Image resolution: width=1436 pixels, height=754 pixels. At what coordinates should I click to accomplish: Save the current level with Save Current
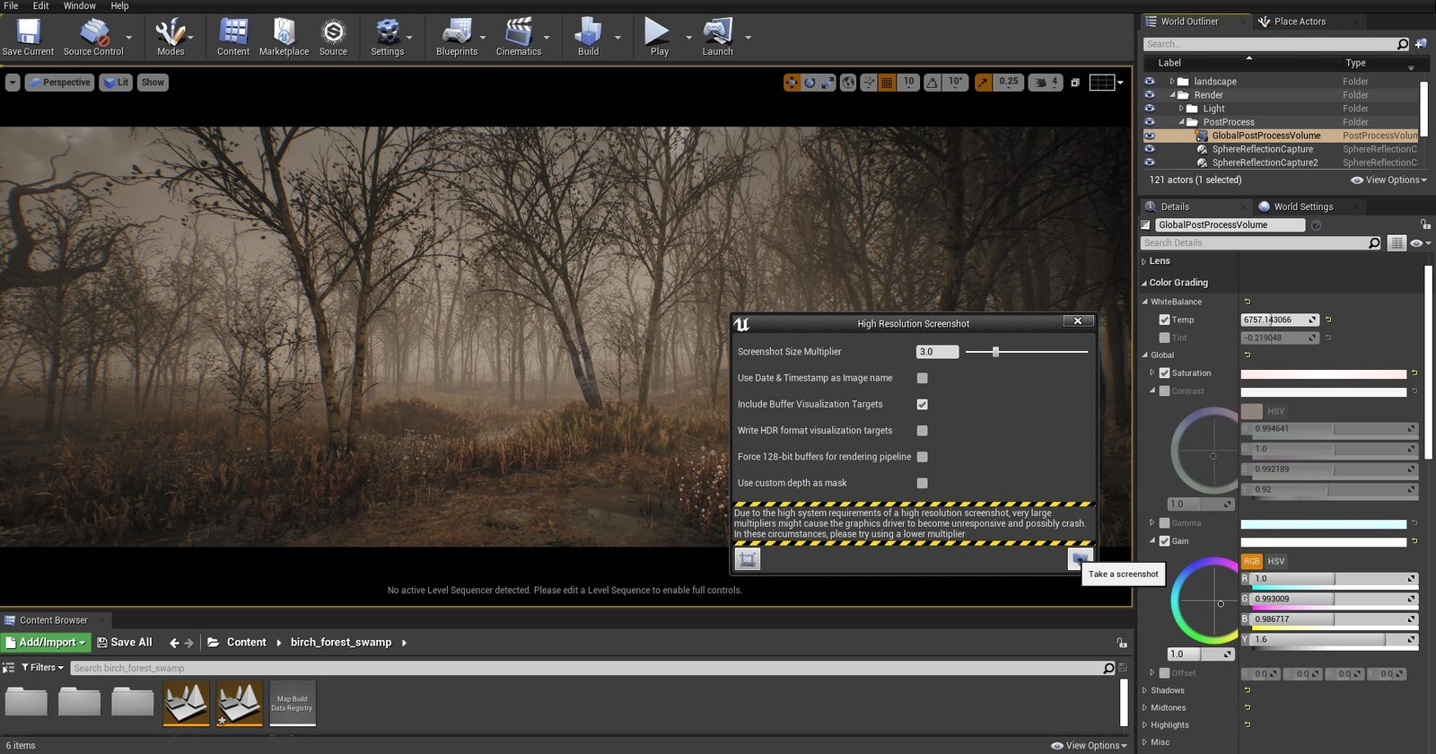coord(28,37)
